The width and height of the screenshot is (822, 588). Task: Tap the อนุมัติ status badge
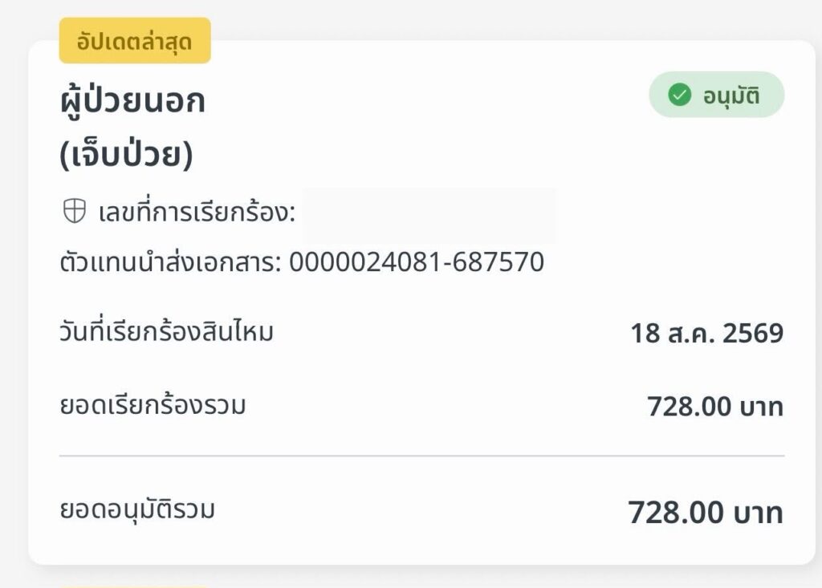tap(717, 95)
